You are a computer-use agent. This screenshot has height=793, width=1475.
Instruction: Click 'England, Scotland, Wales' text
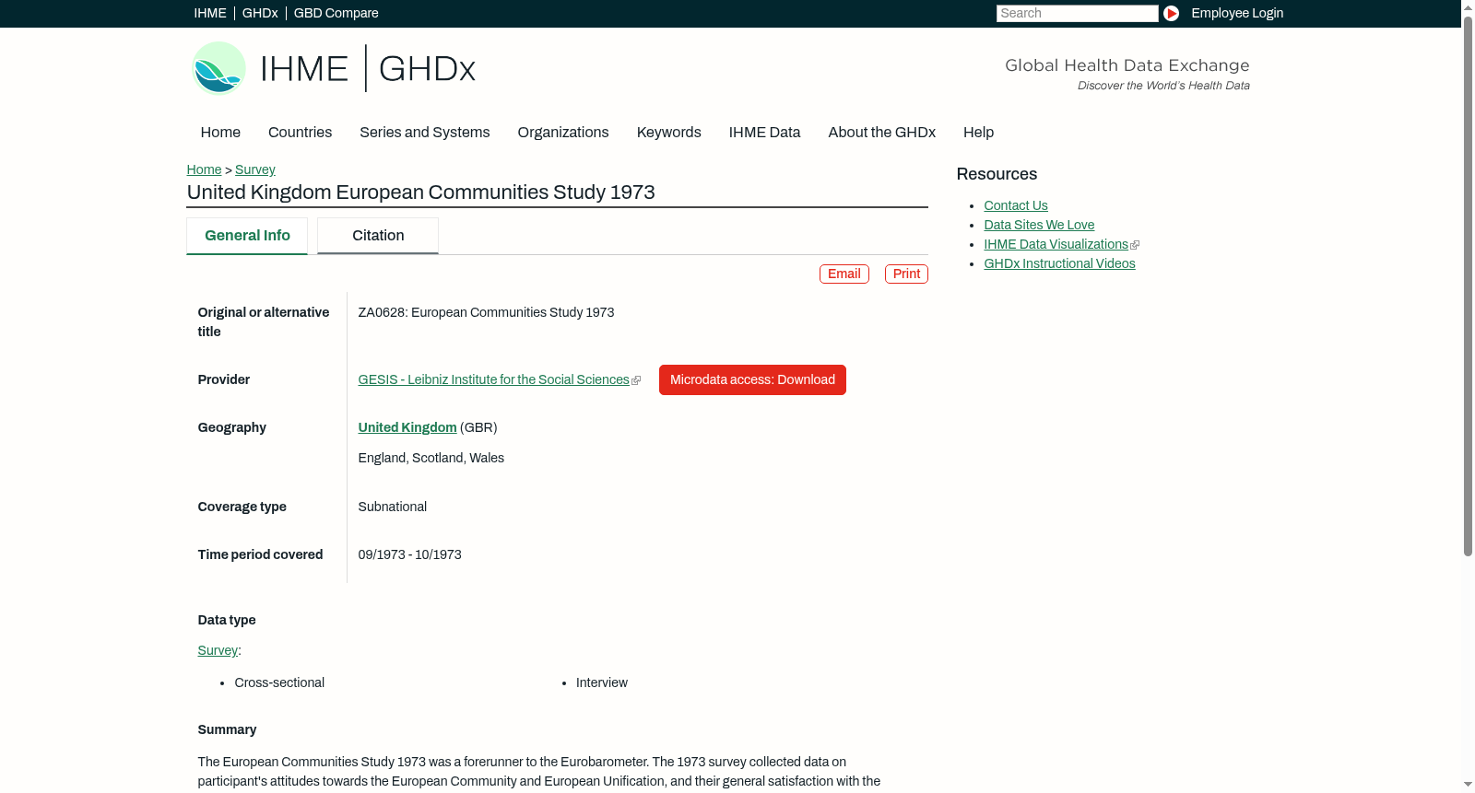click(431, 459)
